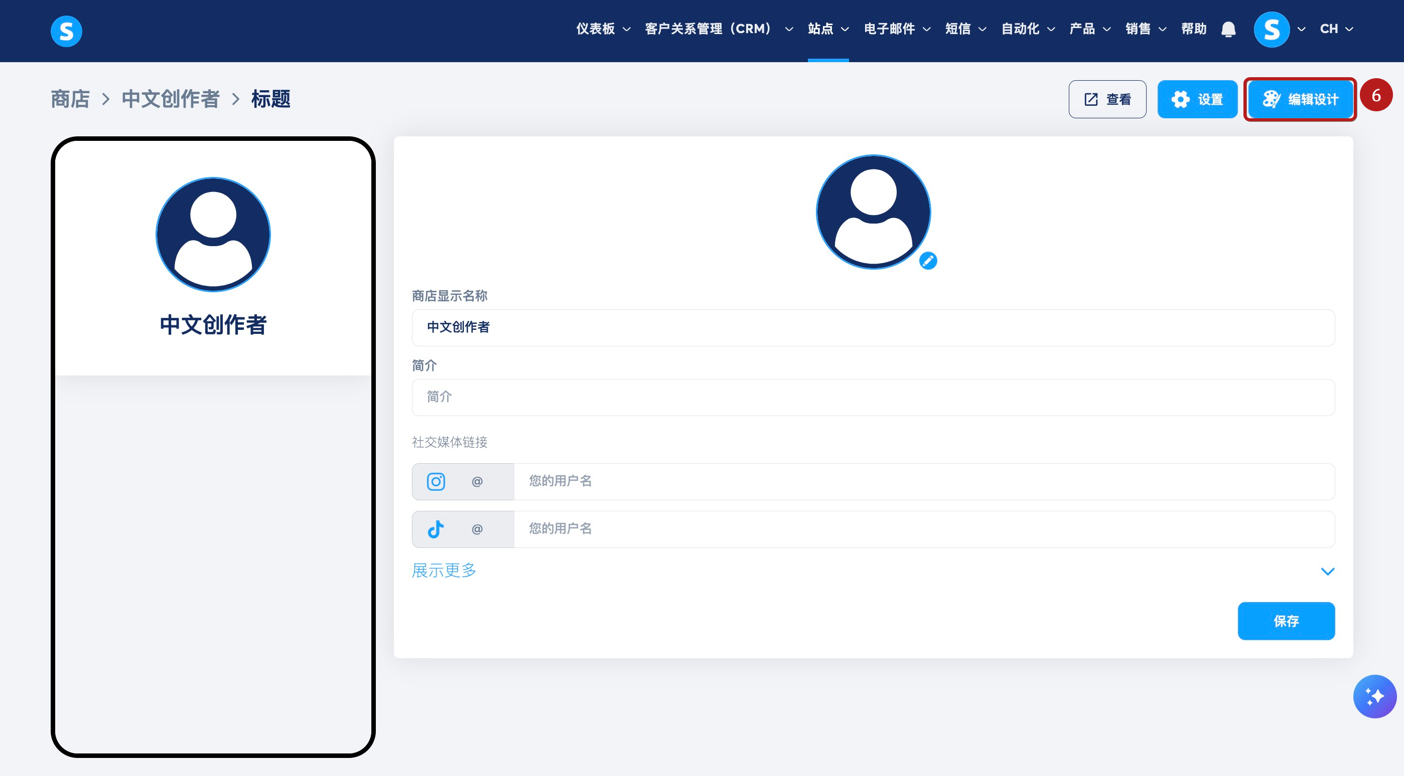Click the Instagram username field
This screenshot has height=776, width=1404.
[x=923, y=481]
